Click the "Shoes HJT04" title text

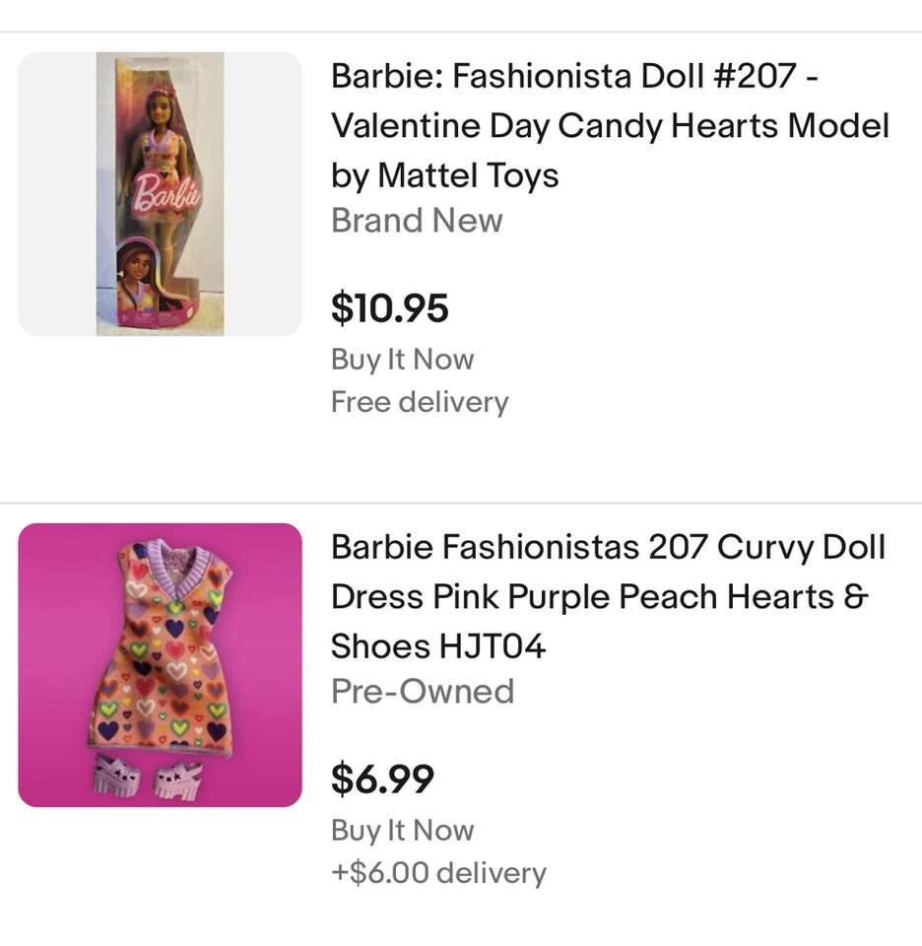[x=438, y=646]
